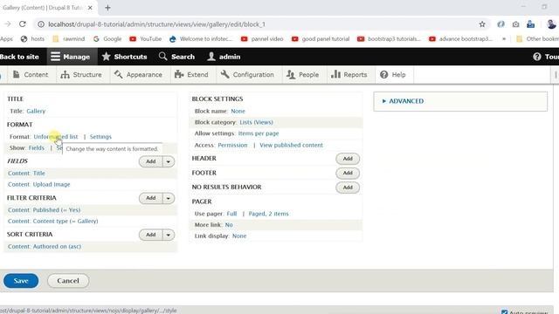Go Back to site
Viewport: 559px width, 314px height.
point(19,57)
